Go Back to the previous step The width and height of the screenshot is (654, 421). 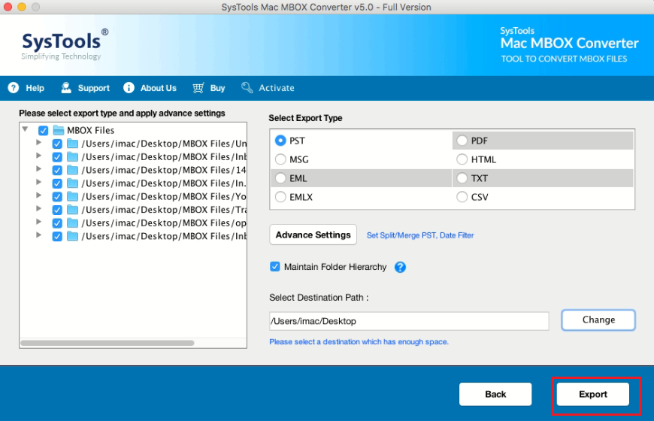[x=495, y=394]
